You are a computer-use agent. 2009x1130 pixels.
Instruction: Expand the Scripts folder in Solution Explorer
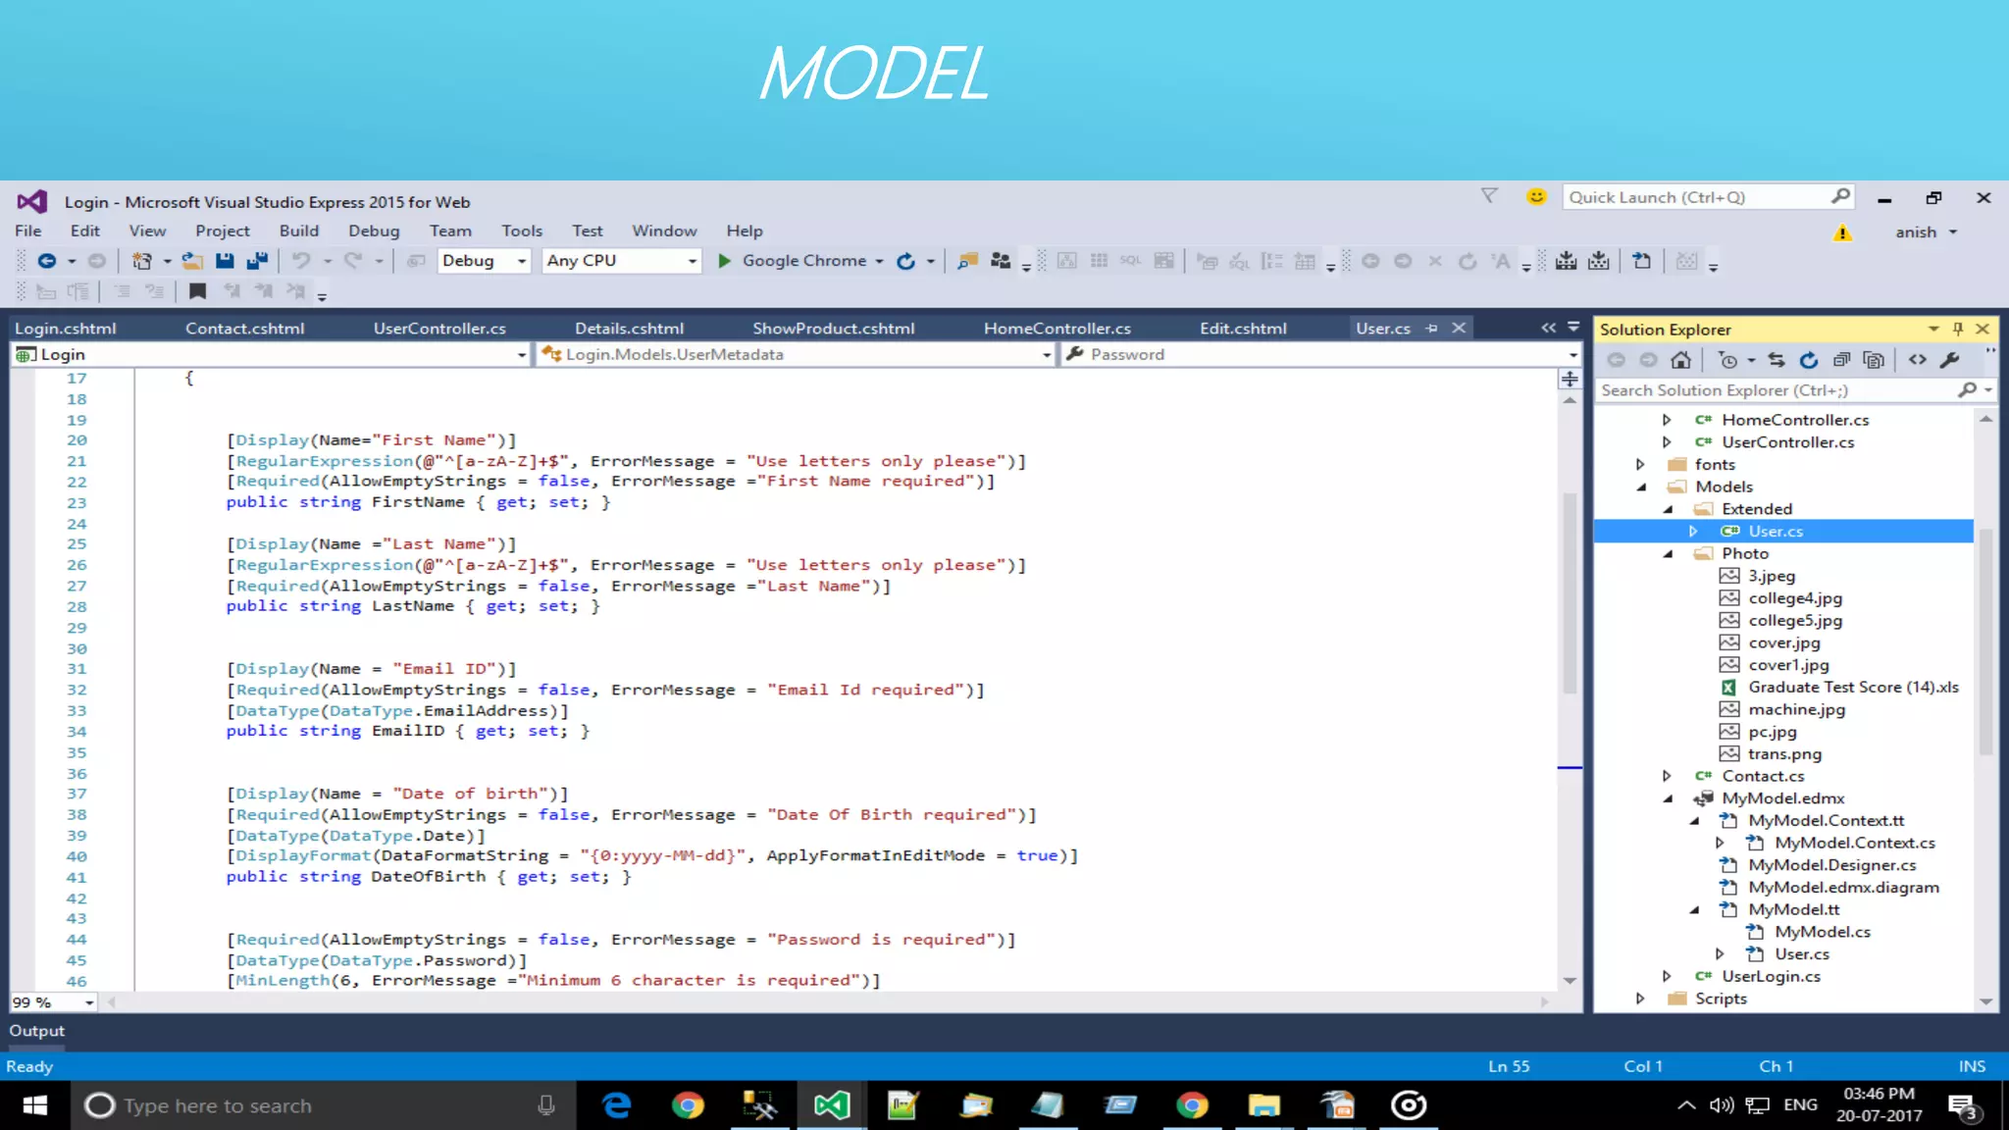[x=1640, y=999]
